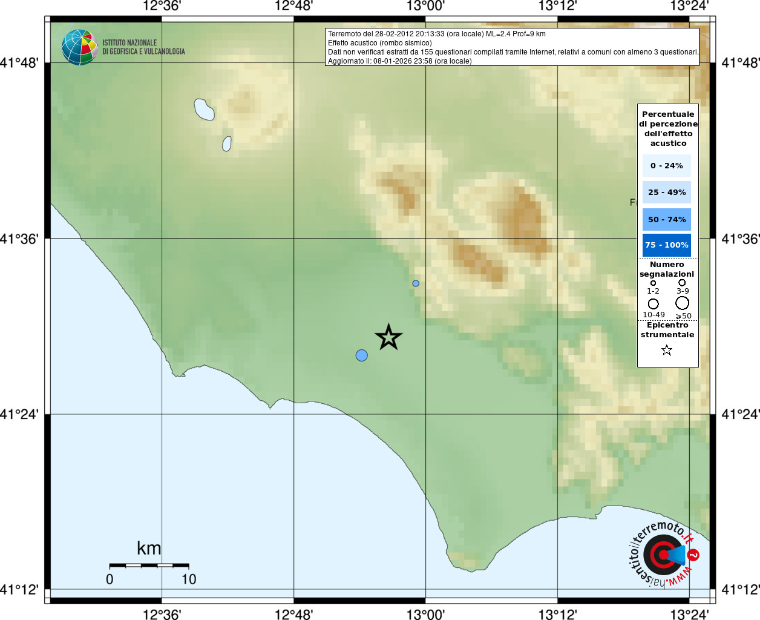760x620 pixels.
Task: Click the epicenter star symbol in the legend
Action: (x=667, y=350)
